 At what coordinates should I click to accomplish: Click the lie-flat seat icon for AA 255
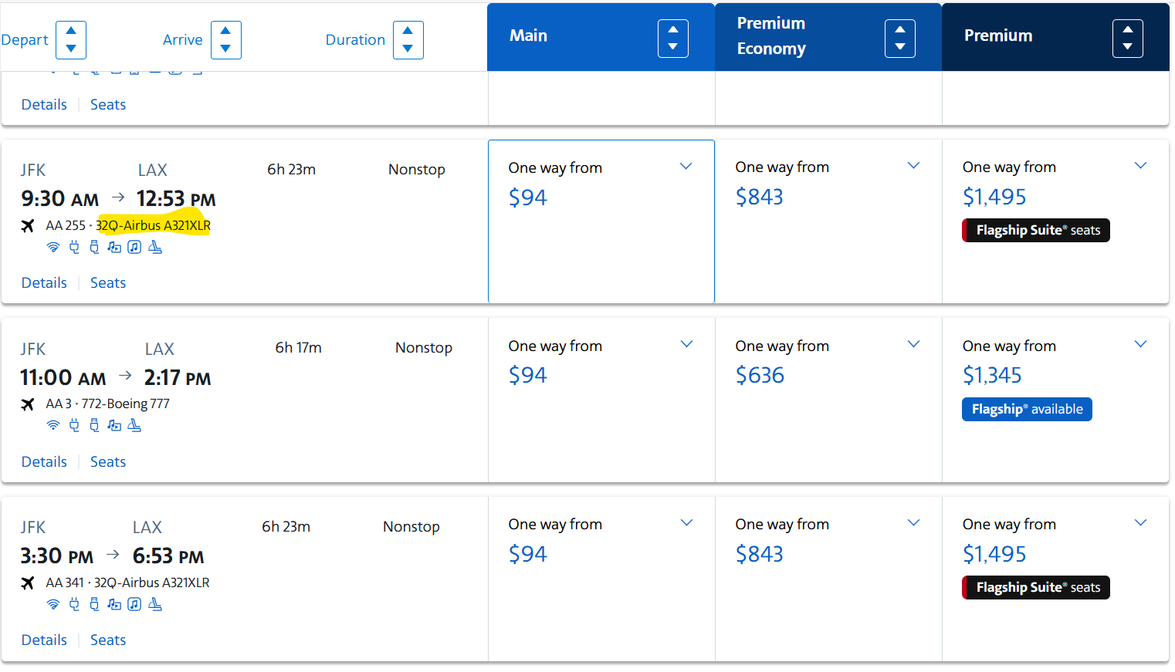(x=155, y=247)
